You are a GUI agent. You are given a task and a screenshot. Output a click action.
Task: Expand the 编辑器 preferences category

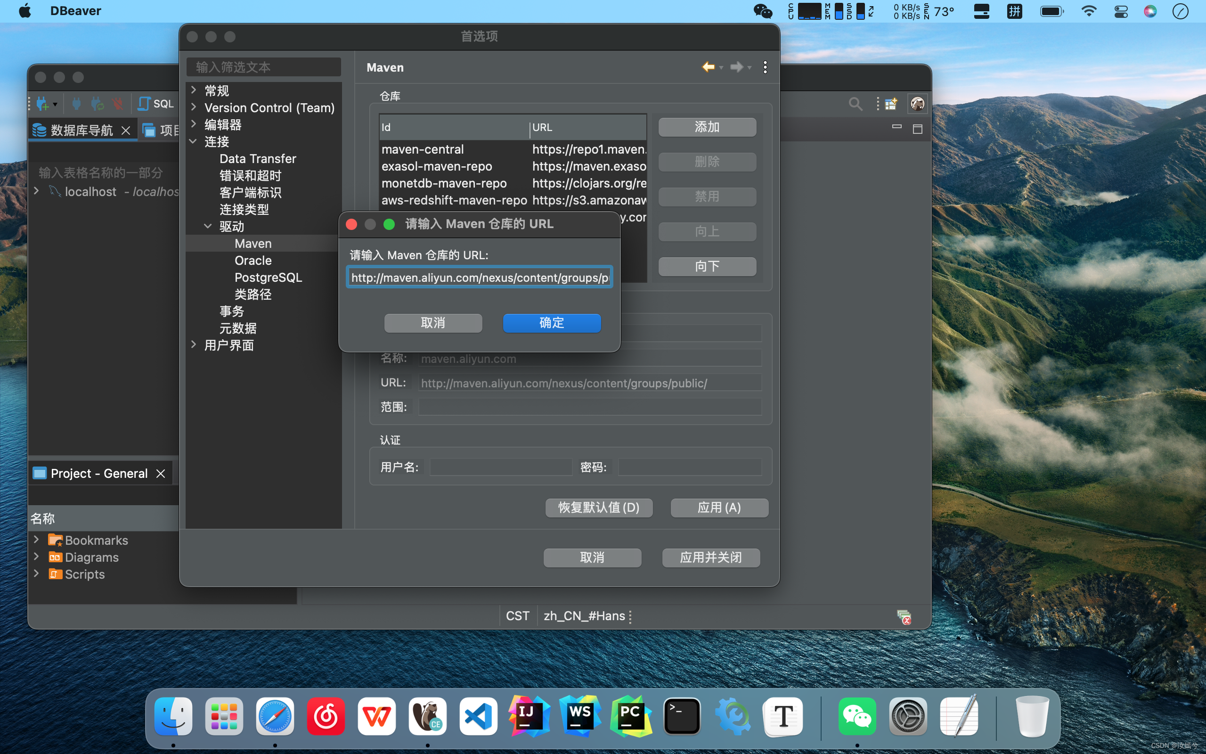[194, 124]
